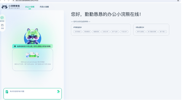Switch to 办公小浣熊 tab

pyautogui.click(x=30, y=7)
